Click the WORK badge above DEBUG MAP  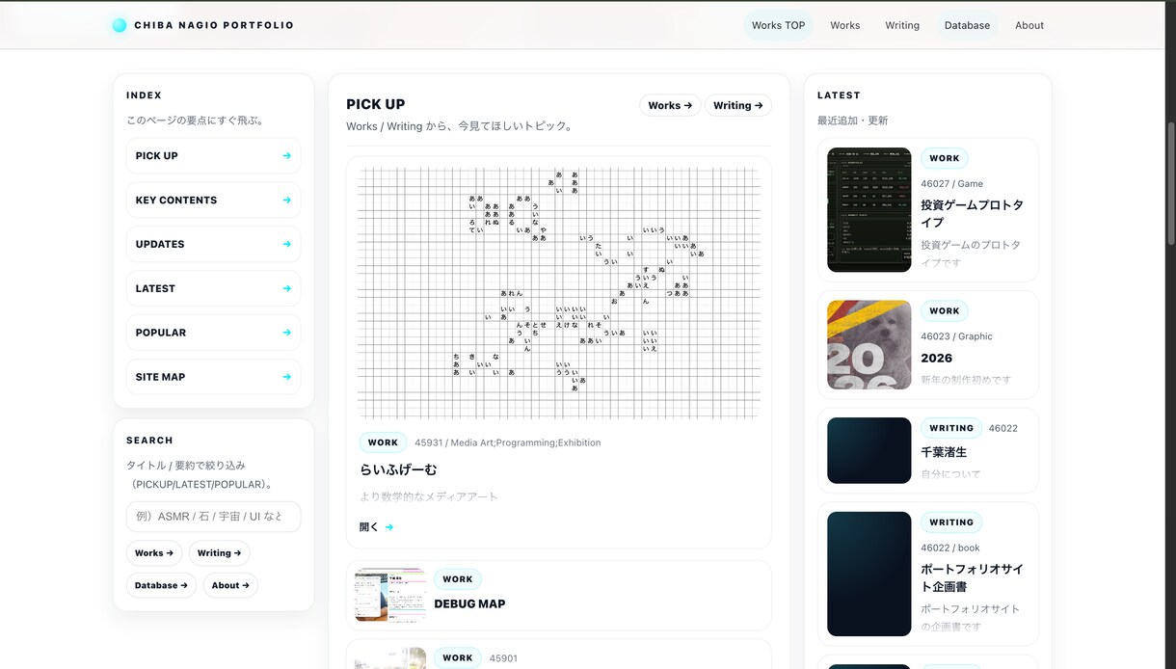[x=458, y=579]
